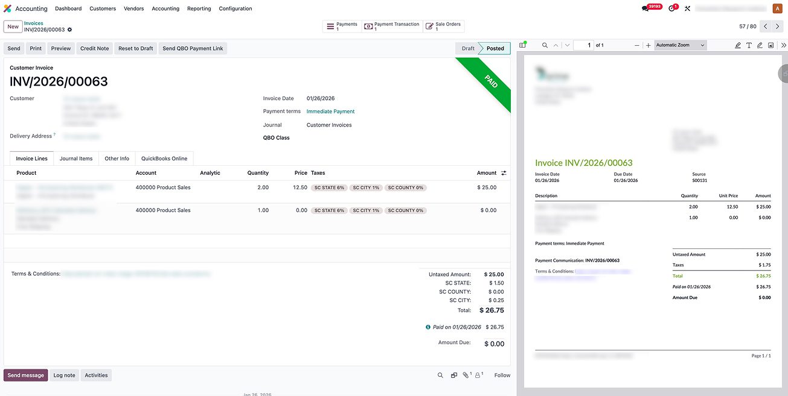Expand the PDF toolbar's double-chevron tools menu

(783, 45)
